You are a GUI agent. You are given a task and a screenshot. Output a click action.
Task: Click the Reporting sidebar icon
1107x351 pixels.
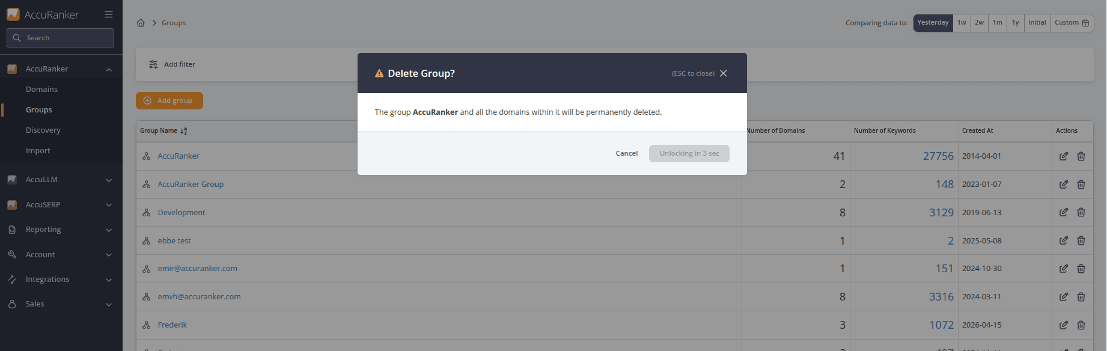click(x=12, y=230)
